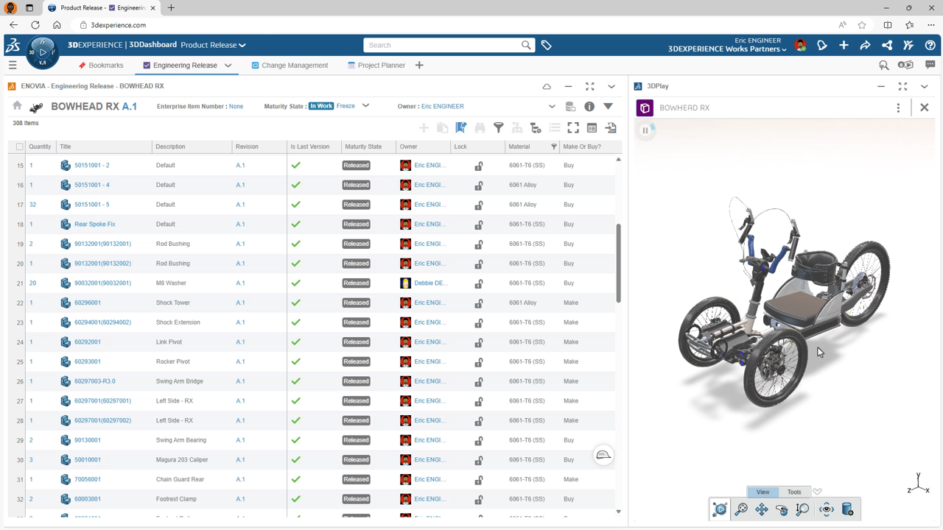The height and width of the screenshot is (530, 943).
Task: Open the structure settings tree icon
Action: pos(536,128)
